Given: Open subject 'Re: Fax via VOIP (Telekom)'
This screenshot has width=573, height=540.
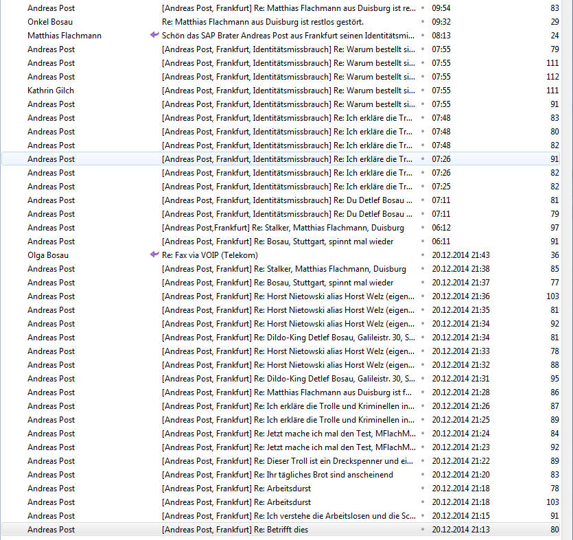Looking at the screenshot, I should 210,255.
